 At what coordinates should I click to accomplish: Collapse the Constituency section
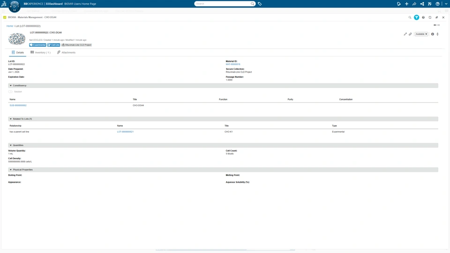tap(11, 85)
